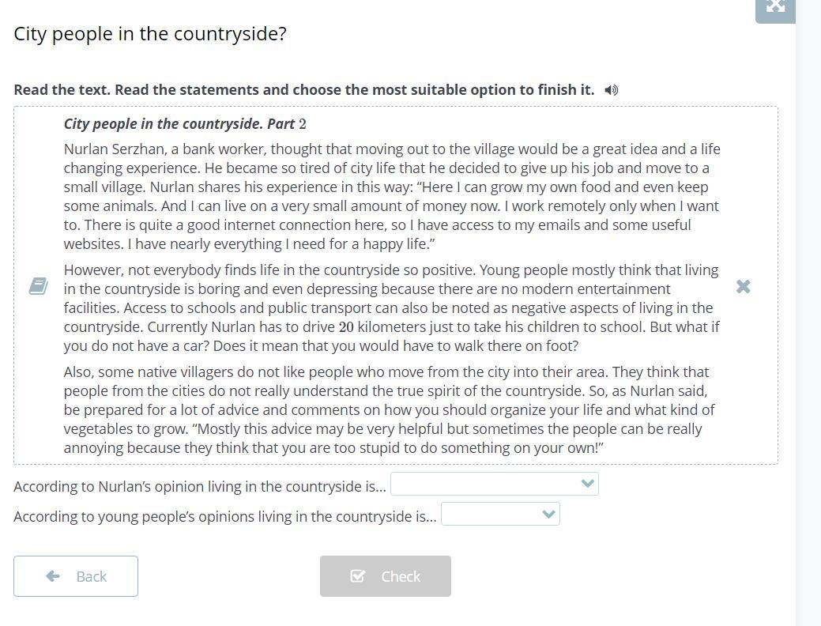This screenshot has width=821, height=626.
Task: Expand to fullscreen using the top-right arrows icon
Action: coord(775,7)
